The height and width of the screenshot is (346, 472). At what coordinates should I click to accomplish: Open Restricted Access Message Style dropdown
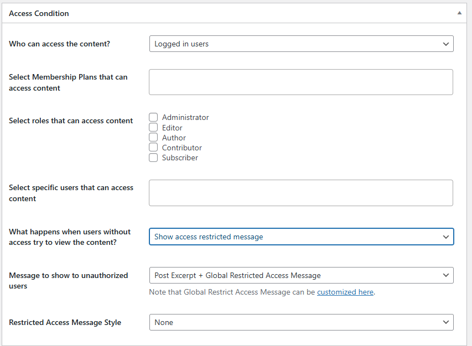tap(301, 322)
